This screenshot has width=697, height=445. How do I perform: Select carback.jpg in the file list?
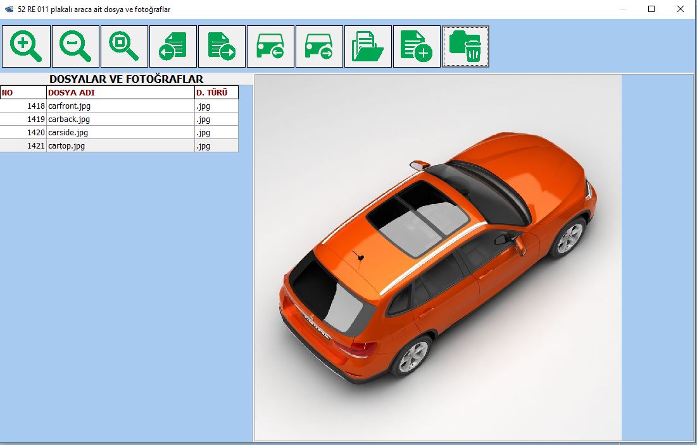120,119
